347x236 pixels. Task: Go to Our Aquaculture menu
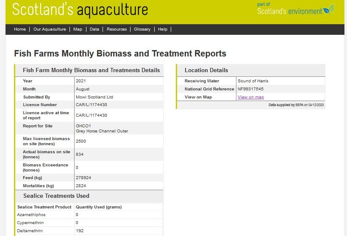pos(50,29)
